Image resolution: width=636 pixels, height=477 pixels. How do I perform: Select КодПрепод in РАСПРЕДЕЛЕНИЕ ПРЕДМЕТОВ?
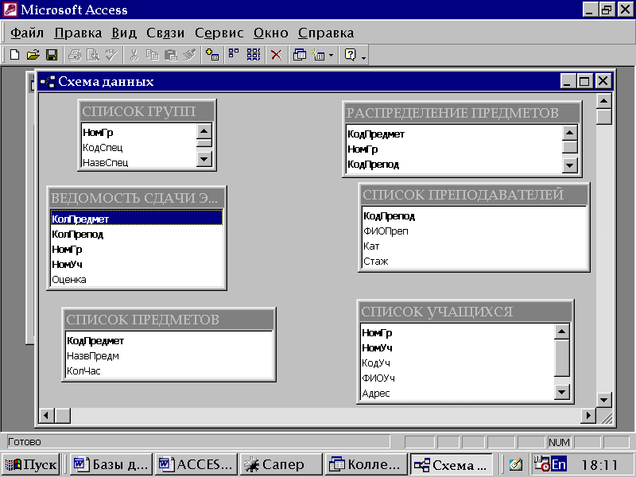[454, 165]
